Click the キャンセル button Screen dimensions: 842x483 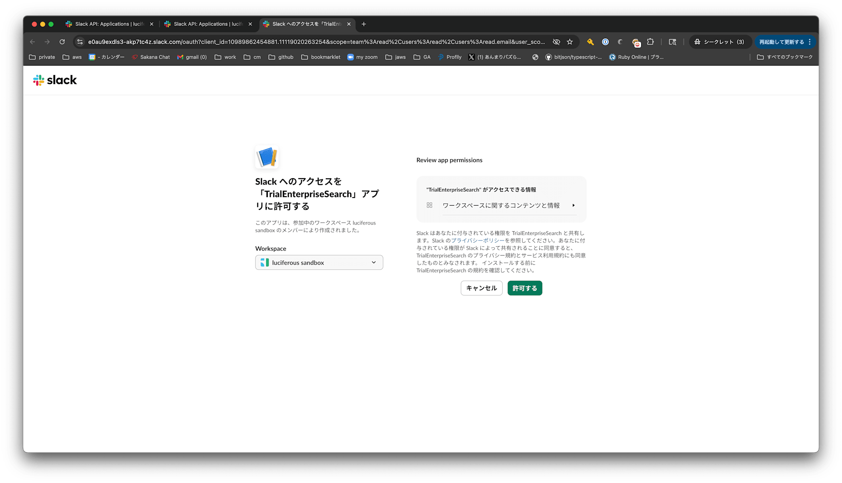point(482,288)
